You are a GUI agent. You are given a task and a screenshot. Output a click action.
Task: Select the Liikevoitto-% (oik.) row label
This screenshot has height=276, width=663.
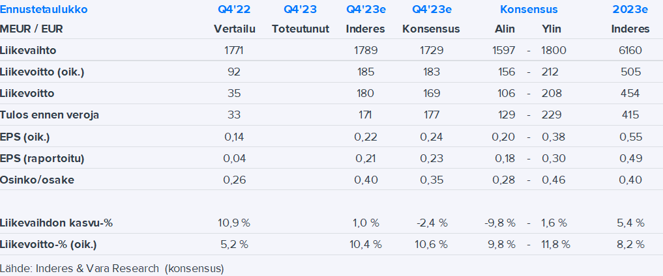[52, 244]
